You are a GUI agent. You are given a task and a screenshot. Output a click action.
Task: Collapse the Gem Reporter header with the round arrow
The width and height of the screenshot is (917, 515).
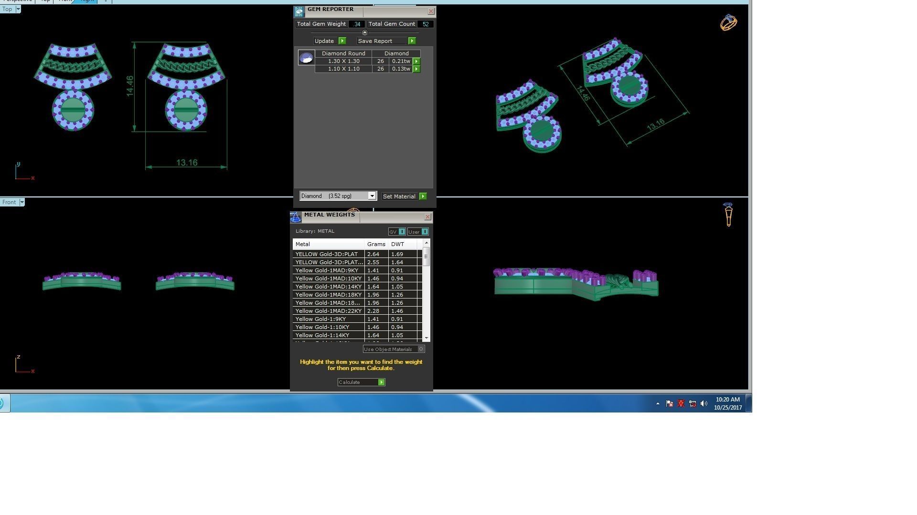point(365,32)
